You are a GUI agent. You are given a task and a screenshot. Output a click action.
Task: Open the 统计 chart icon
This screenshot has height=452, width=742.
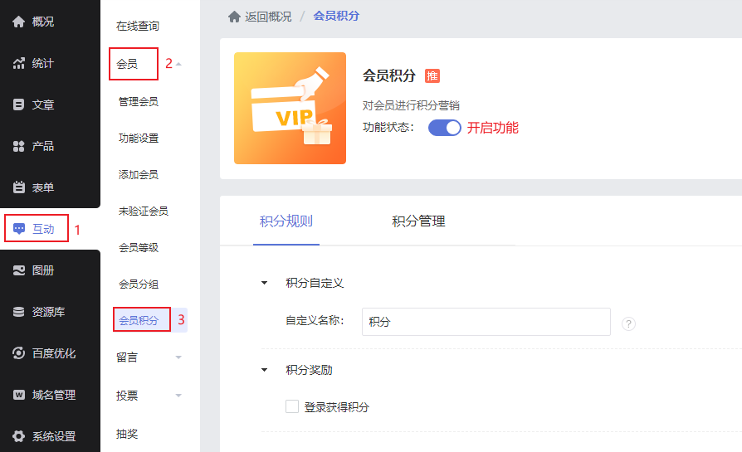click(x=18, y=63)
